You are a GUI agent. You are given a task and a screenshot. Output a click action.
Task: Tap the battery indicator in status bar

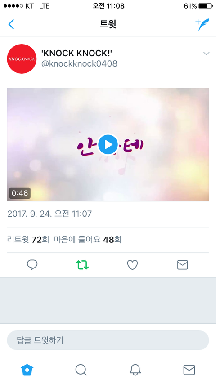tap(206, 6)
